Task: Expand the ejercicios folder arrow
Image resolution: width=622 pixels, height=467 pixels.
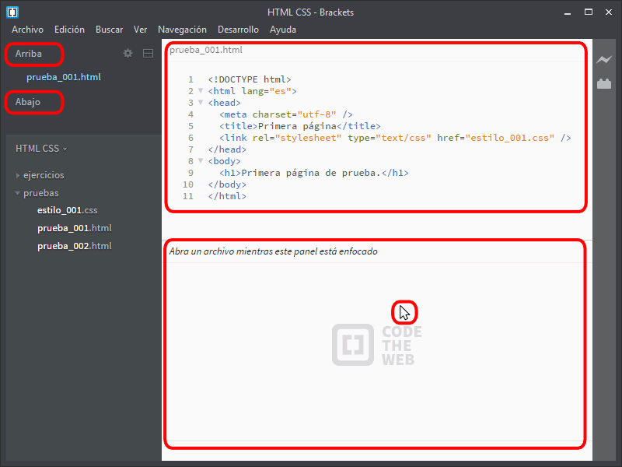Action: 18,175
